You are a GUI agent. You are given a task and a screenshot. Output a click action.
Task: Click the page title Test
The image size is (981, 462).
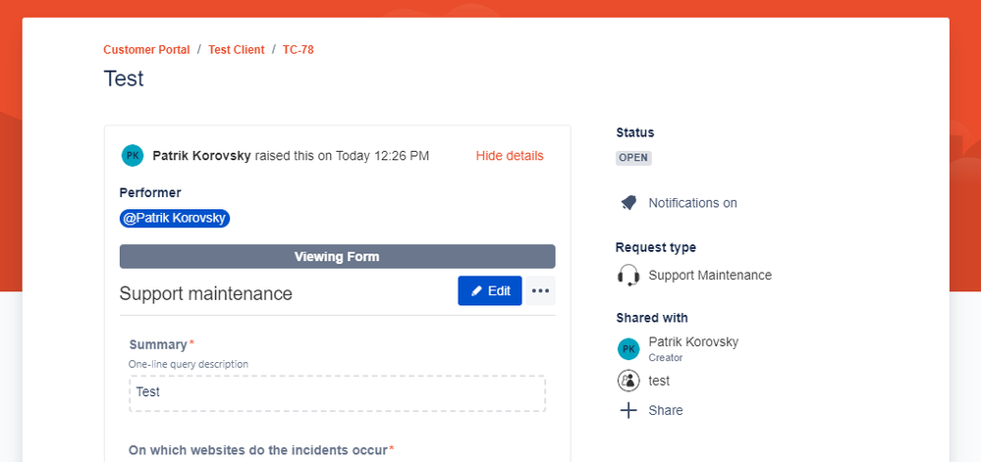click(124, 78)
